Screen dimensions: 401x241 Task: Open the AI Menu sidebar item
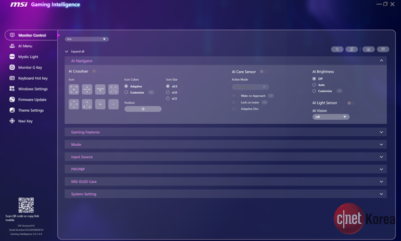[x=25, y=46]
